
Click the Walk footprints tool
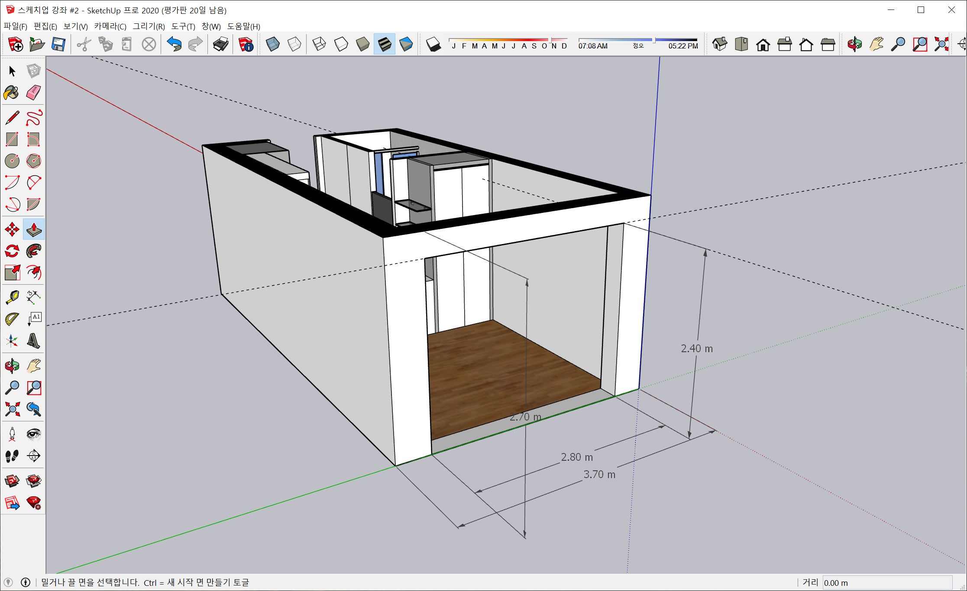(x=12, y=456)
